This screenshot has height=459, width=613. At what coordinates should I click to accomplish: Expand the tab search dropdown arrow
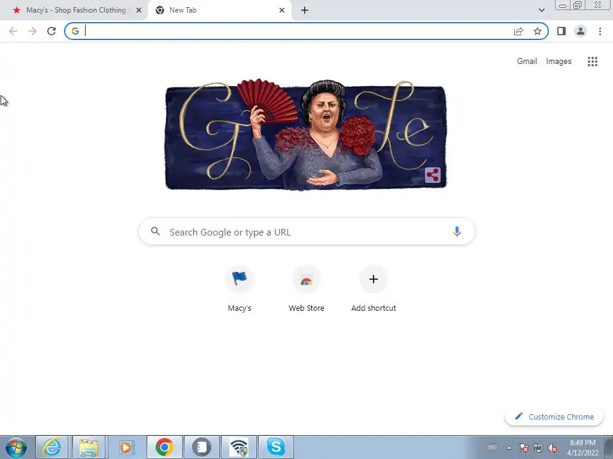(x=541, y=10)
